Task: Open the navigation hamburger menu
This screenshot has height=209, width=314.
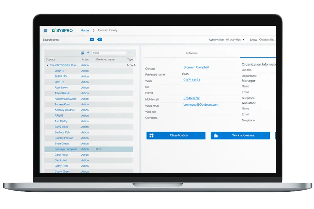Action: pos(46,30)
